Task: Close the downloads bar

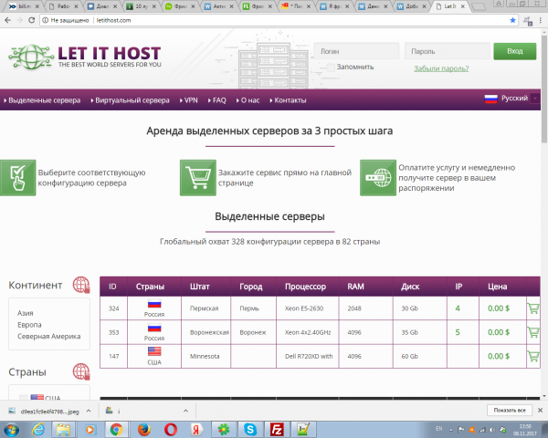Action: click(x=540, y=410)
